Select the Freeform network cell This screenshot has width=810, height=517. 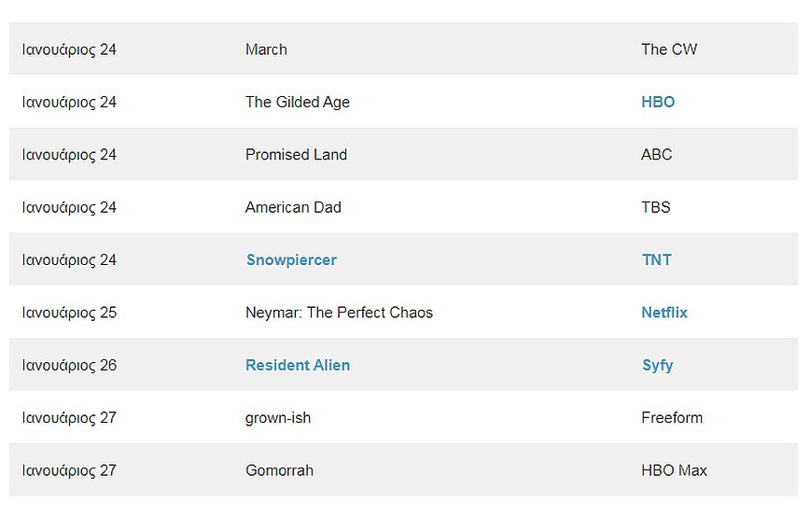[672, 418]
